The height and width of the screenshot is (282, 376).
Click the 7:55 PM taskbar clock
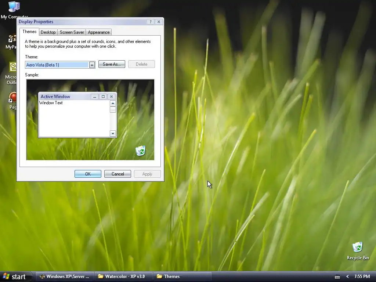[x=362, y=276]
